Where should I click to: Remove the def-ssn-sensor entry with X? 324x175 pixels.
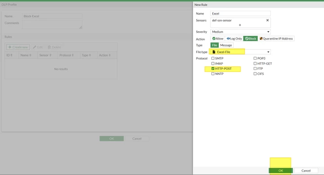click(267, 20)
